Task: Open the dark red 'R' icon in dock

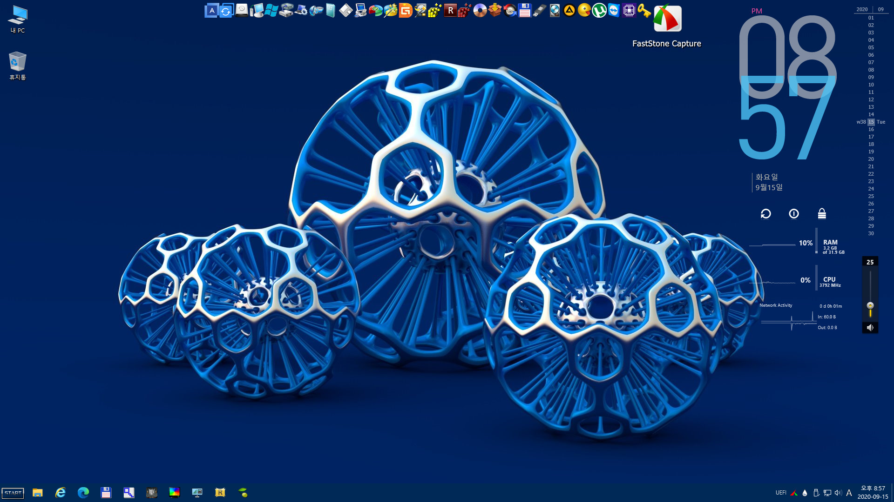Action: 450,10
